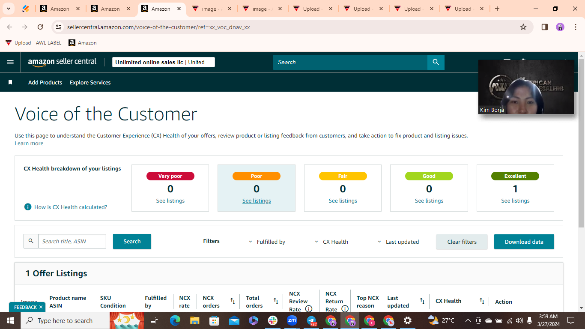This screenshot has height=329, width=585.
Task: Open Slack from the taskbar
Action: pos(273,320)
